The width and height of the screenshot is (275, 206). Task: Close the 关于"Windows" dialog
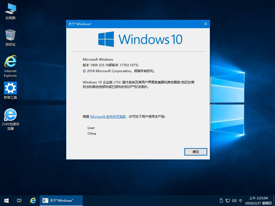(x=206, y=24)
